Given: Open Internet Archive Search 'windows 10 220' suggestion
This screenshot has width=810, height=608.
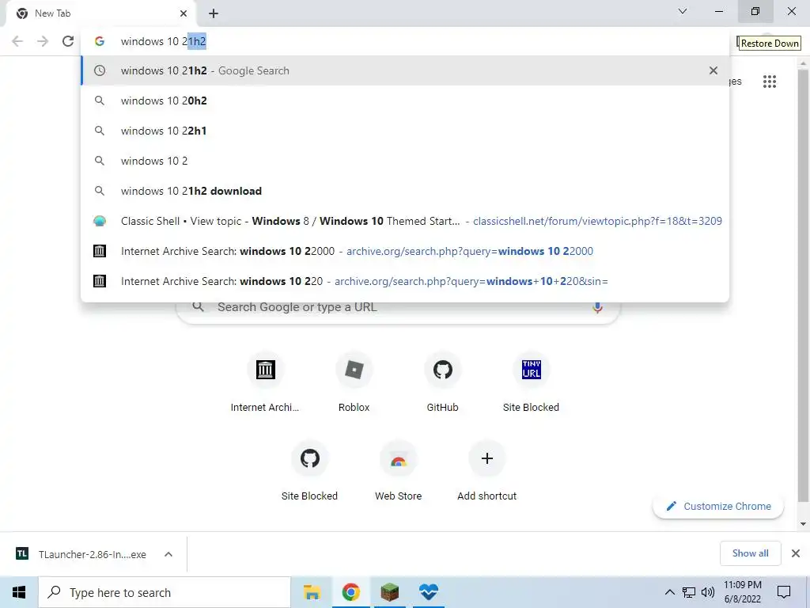Looking at the screenshot, I should [405, 281].
